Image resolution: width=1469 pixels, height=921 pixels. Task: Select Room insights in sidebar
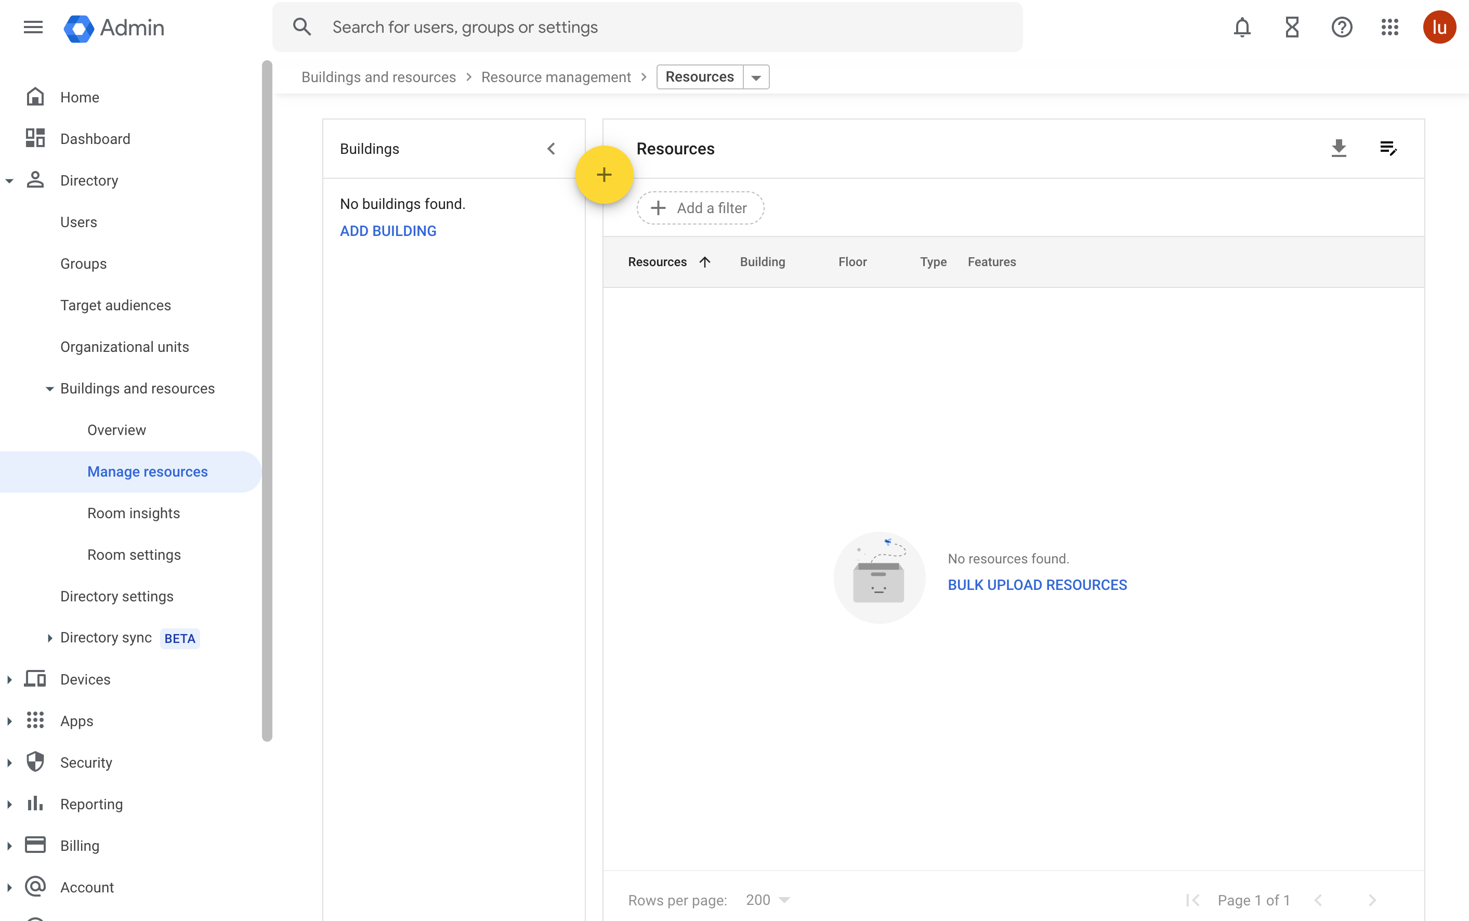click(x=134, y=513)
